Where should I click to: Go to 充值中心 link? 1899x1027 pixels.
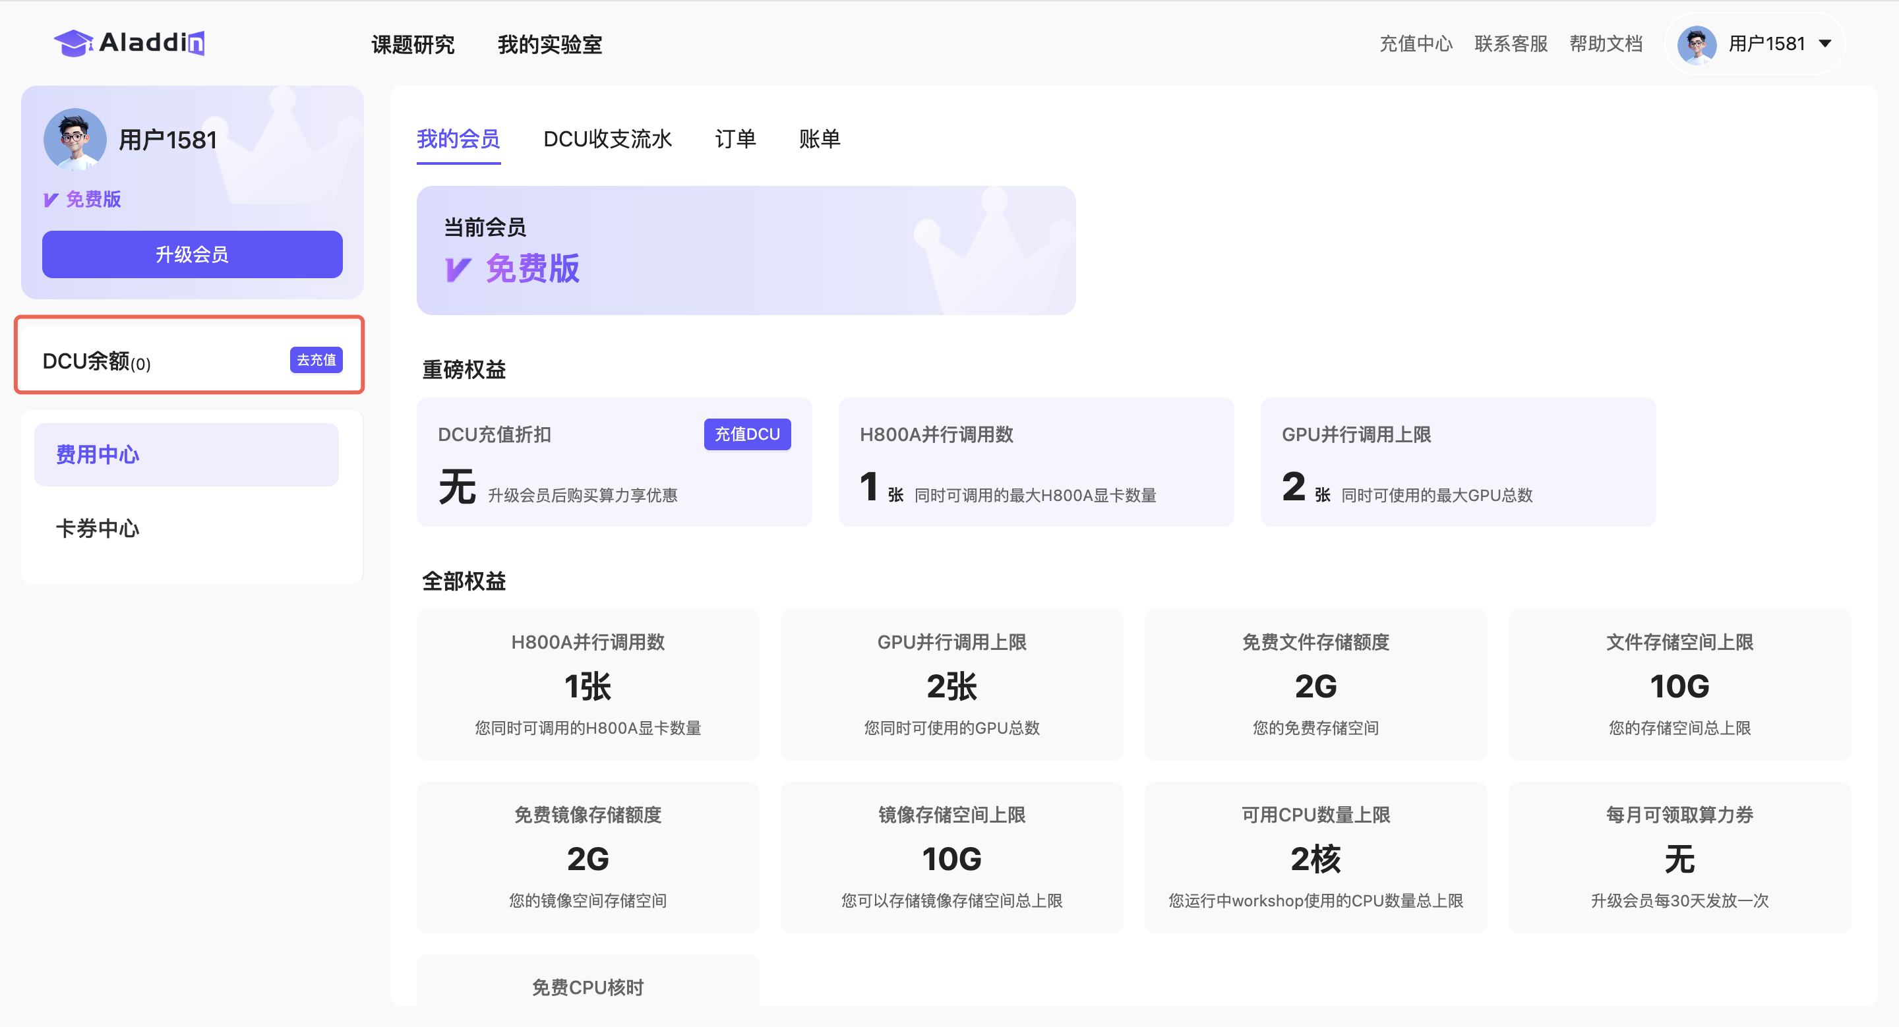pyautogui.click(x=1416, y=44)
